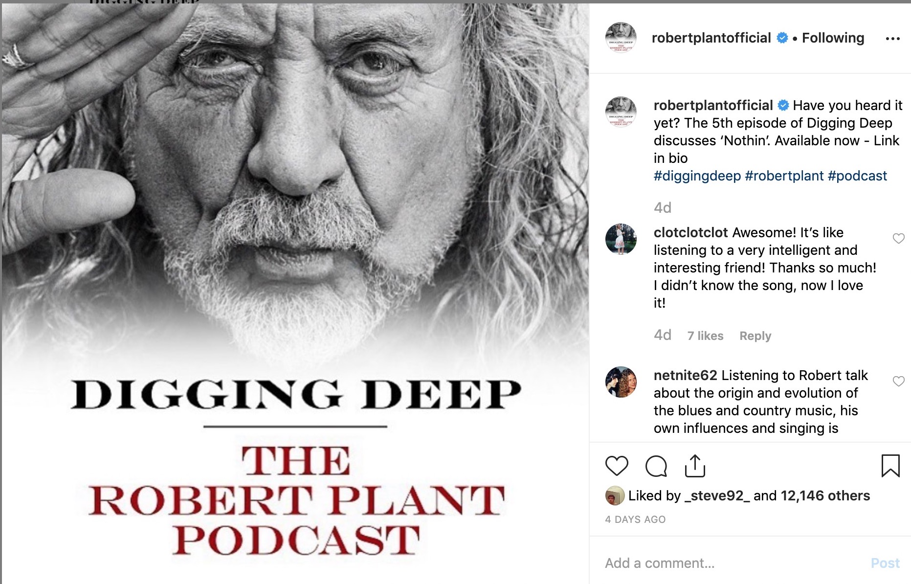Reply to clotclotclot's comment
Viewport: 911px width, 584px height.
(755, 336)
